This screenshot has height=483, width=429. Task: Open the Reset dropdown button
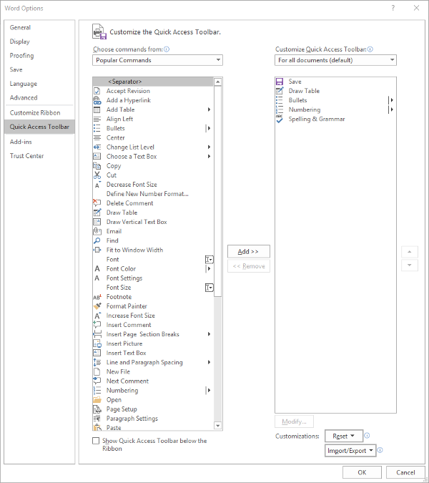click(x=344, y=436)
